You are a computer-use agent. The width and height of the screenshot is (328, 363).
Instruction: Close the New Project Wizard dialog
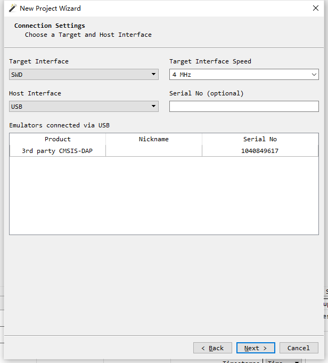point(316,8)
